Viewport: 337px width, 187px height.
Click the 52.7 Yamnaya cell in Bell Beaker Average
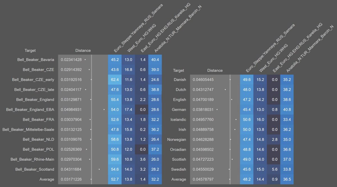click(115, 179)
